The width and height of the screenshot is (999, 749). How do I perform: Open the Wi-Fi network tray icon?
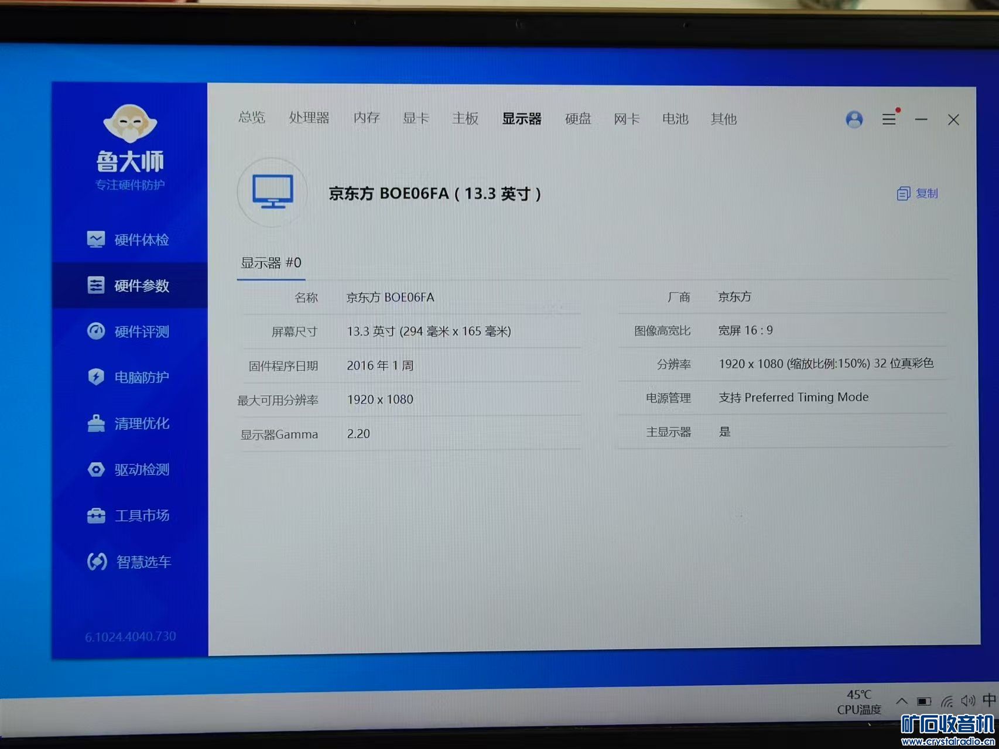pos(947,701)
